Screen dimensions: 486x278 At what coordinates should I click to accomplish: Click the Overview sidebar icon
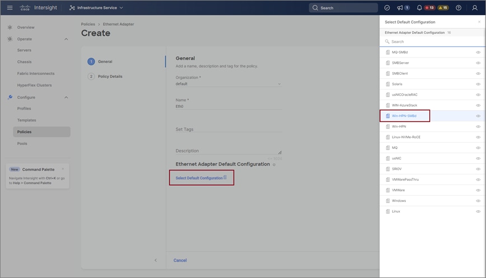[x=10, y=27]
